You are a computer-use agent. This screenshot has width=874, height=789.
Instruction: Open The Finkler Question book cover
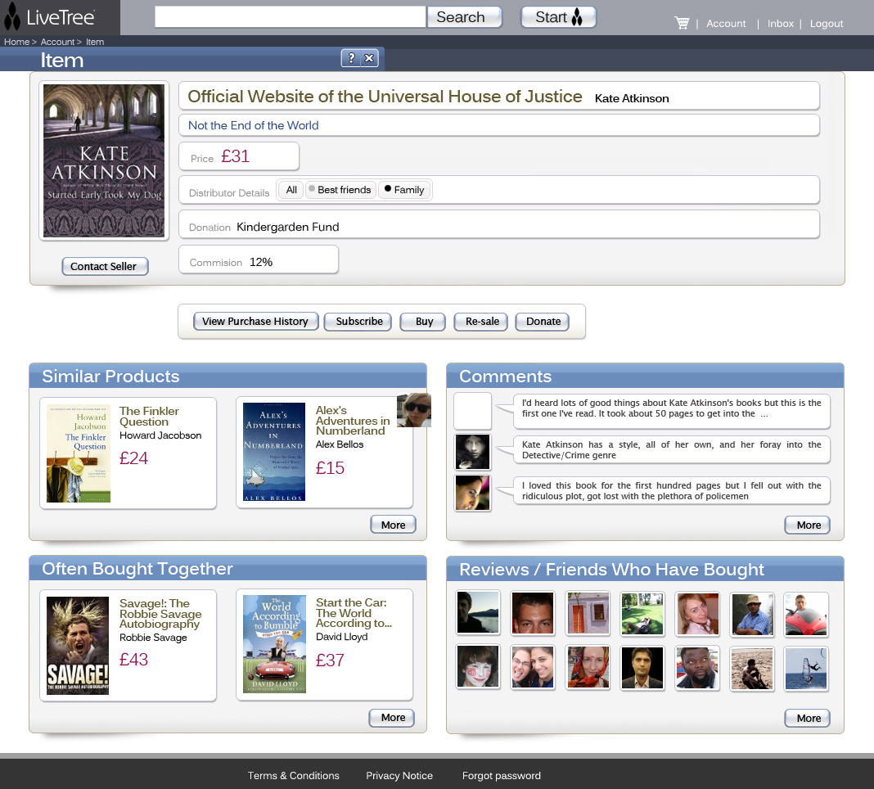point(79,453)
